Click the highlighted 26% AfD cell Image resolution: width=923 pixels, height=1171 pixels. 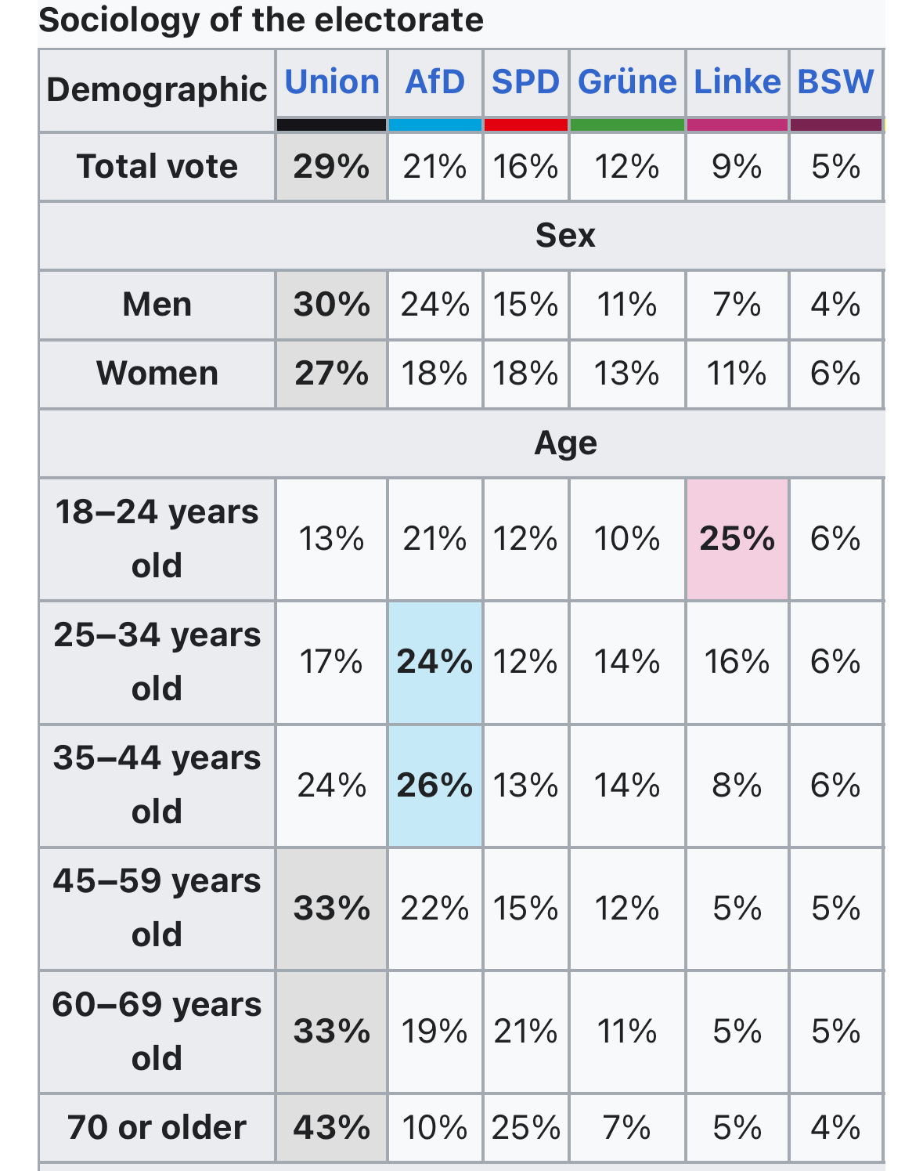pos(434,786)
